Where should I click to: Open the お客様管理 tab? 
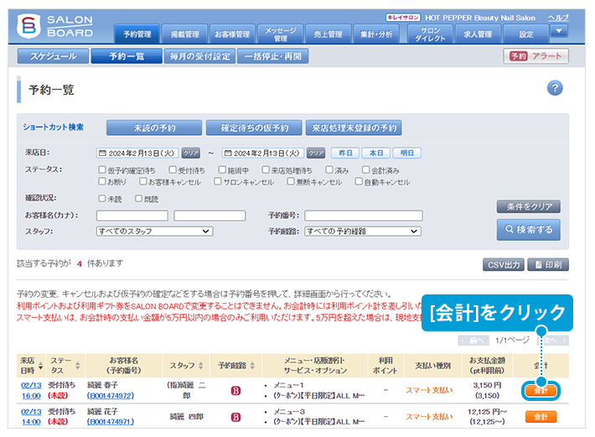231,34
